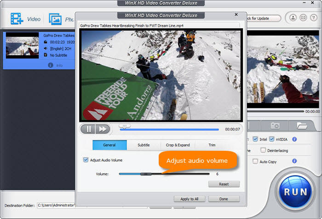Image resolution: width=322 pixels, height=219 pixels.
Task: Click the add Video icon
Action: 17,18
